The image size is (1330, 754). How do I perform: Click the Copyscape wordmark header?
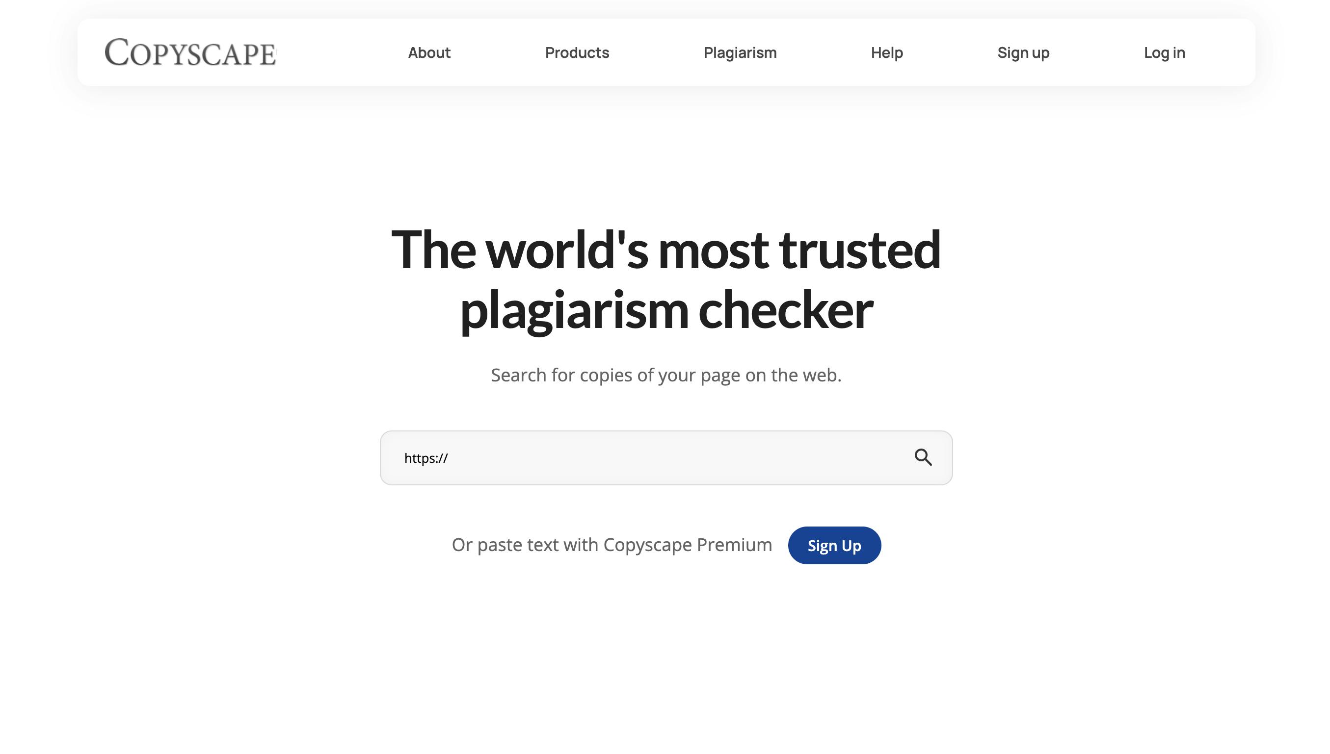point(190,52)
